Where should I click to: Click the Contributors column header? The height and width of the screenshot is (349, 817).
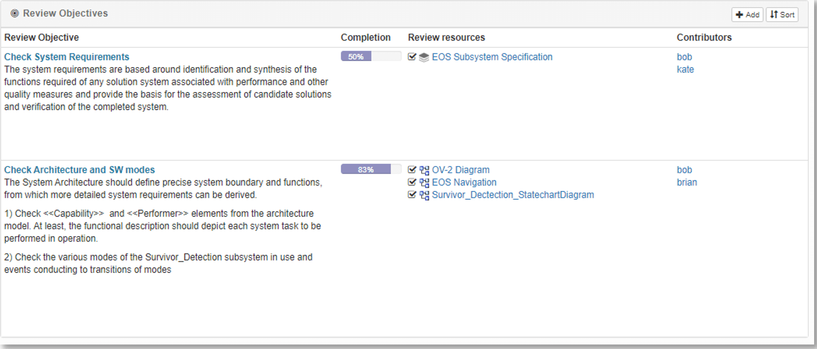pyautogui.click(x=704, y=37)
